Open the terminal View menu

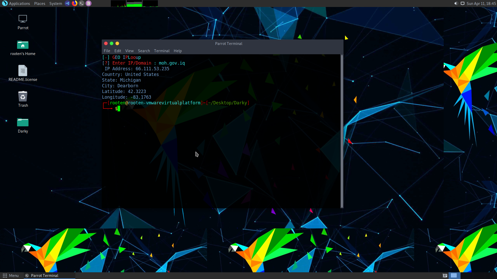coord(129,51)
